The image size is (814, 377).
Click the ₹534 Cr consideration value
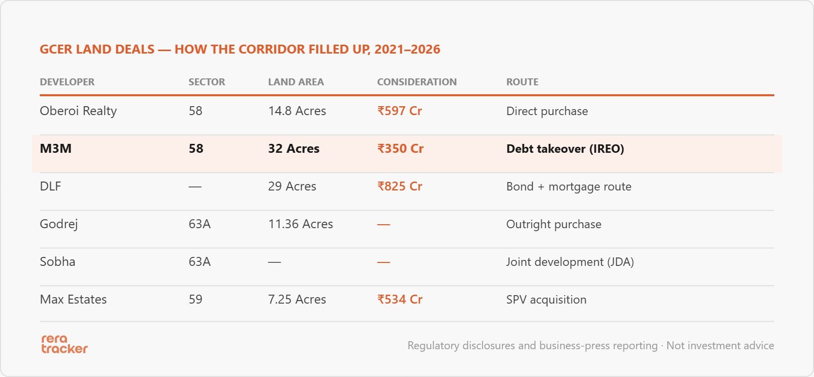pyautogui.click(x=400, y=300)
